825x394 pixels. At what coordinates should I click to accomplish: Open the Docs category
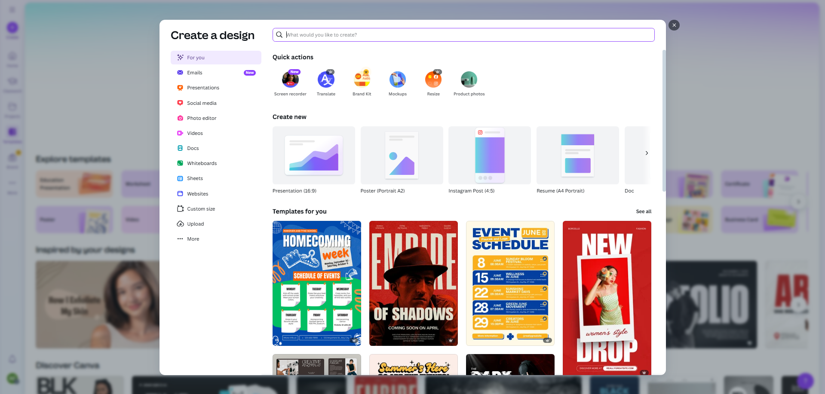click(216, 148)
